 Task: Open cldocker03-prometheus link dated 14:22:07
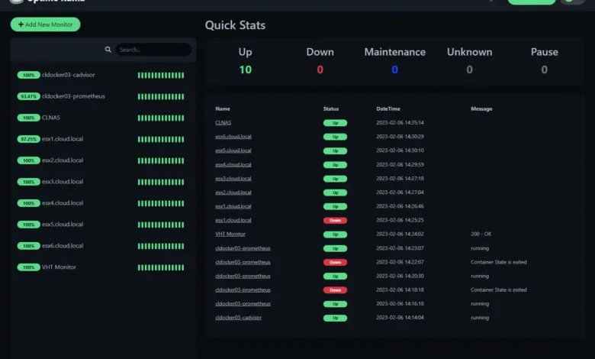243,262
